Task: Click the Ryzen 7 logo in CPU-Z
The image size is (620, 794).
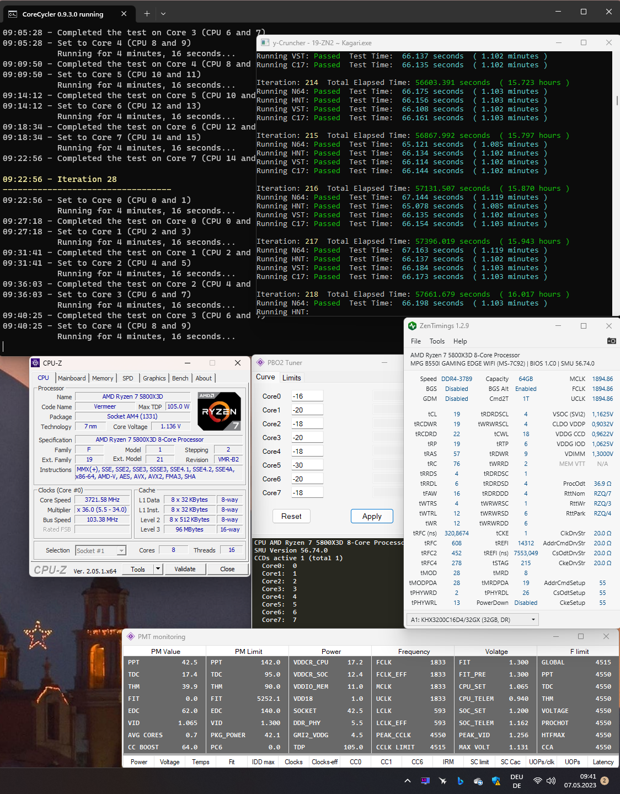Action: (219, 411)
